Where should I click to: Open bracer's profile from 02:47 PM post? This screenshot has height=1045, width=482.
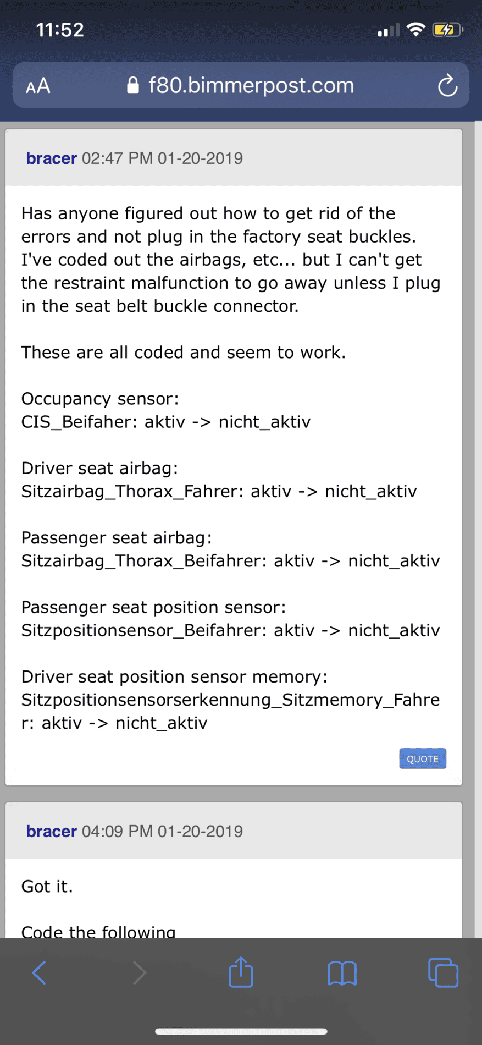52,158
